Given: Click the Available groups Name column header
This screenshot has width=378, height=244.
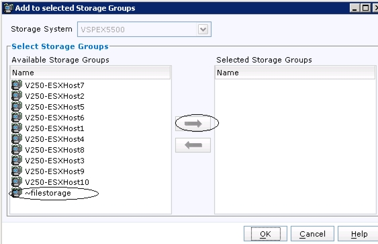Looking at the screenshot, I should click(x=91, y=73).
